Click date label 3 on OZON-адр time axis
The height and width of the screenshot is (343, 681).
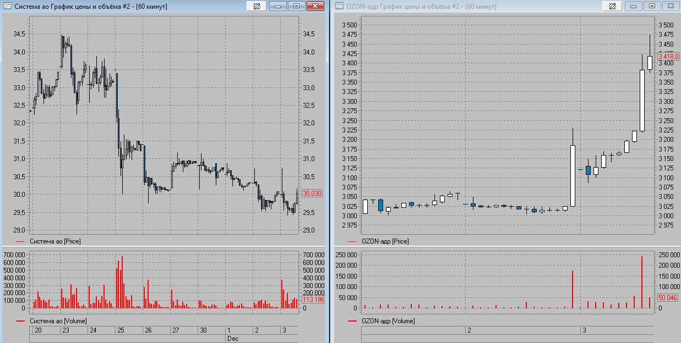[585, 330]
